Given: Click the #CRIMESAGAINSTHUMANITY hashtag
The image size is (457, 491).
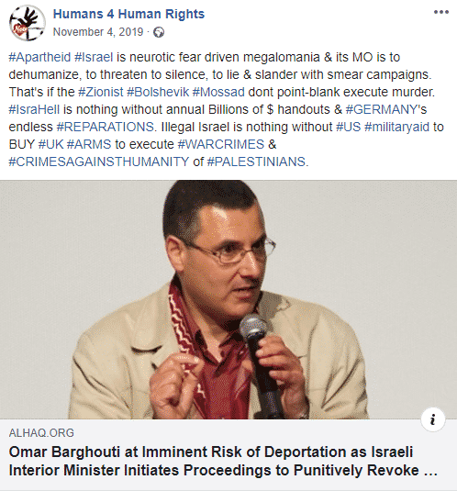Looking at the screenshot, I should tap(99, 162).
